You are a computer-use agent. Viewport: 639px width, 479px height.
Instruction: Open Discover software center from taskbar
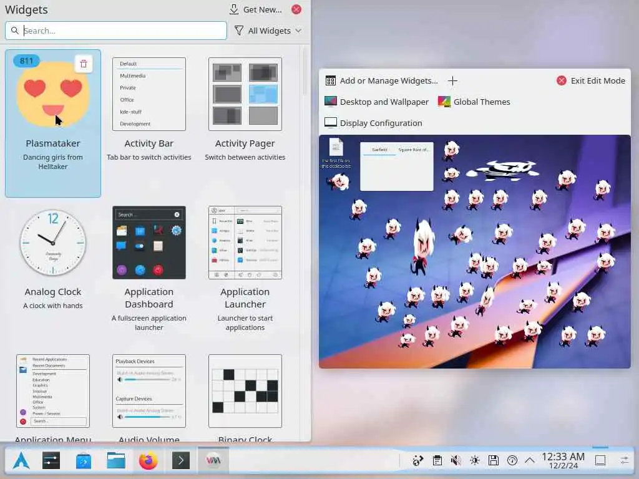point(84,461)
